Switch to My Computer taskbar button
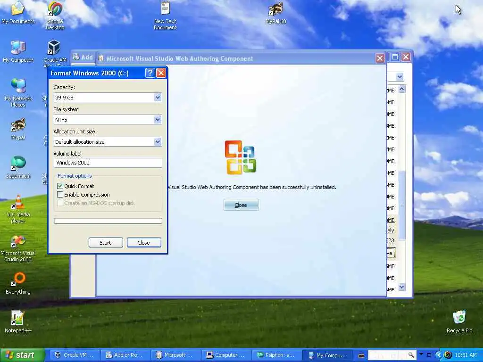The width and height of the screenshot is (483, 362). (x=328, y=355)
